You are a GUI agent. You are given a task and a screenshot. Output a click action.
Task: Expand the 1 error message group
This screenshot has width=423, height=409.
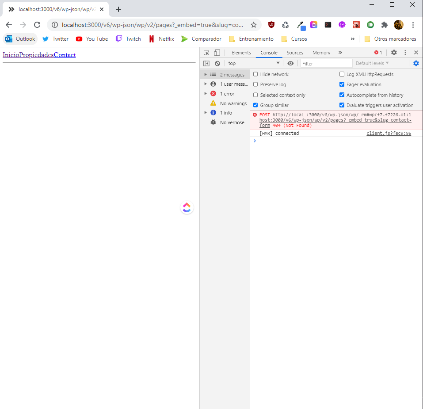click(x=206, y=94)
